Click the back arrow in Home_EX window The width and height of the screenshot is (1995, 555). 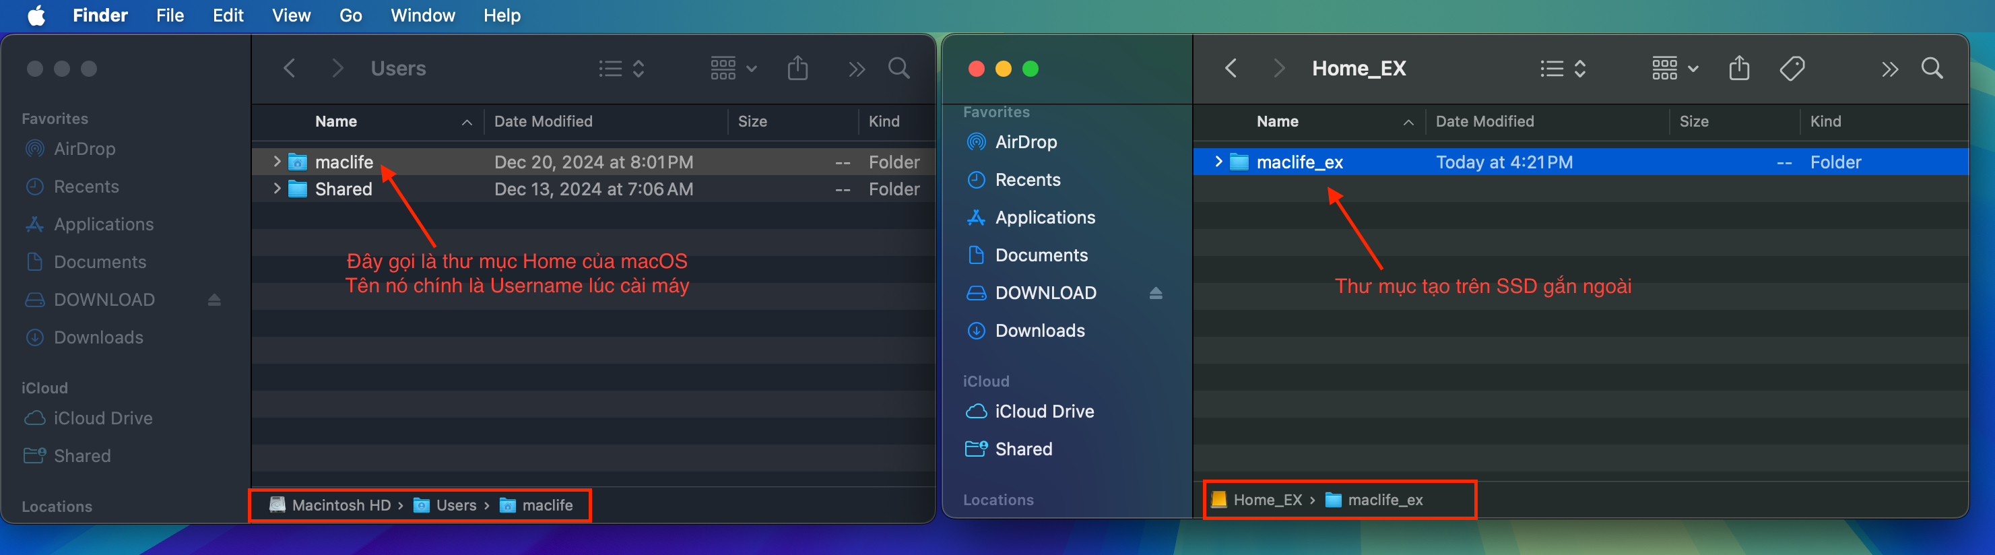[x=1231, y=69]
